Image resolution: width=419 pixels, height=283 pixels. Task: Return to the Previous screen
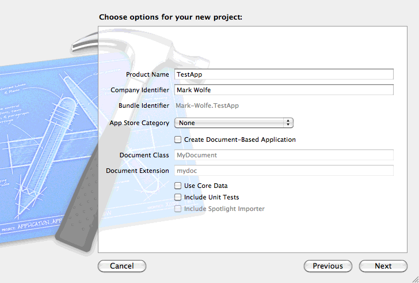coord(328,266)
